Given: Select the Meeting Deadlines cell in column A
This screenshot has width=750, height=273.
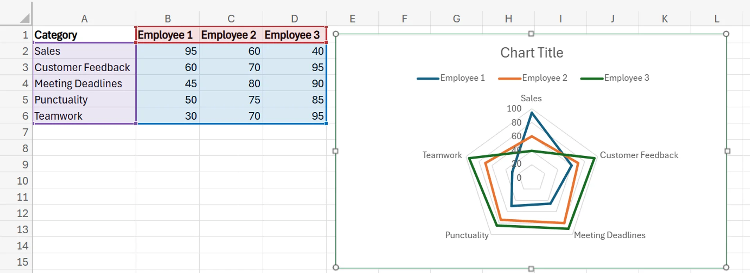Looking at the screenshot, I should click(x=84, y=83).
